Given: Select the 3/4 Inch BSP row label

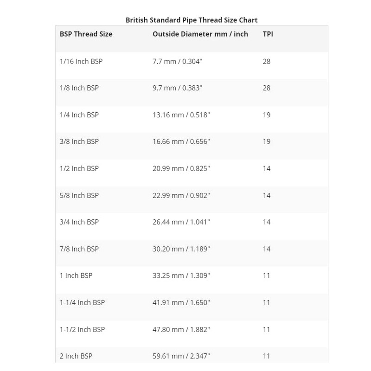Looking at the screenshot, I should pos(79,222).
